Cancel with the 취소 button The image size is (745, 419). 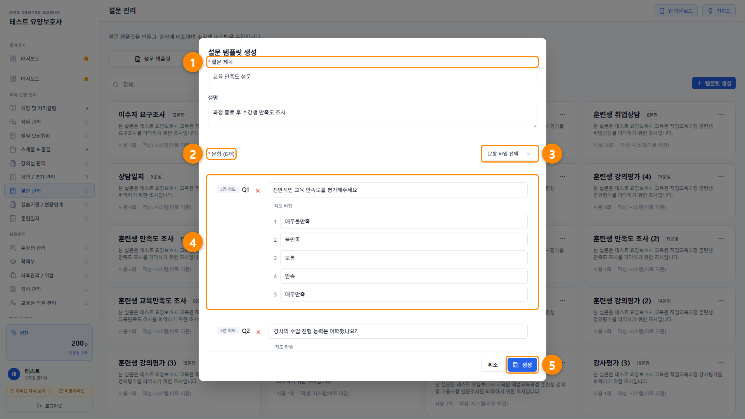pos(493,365)
